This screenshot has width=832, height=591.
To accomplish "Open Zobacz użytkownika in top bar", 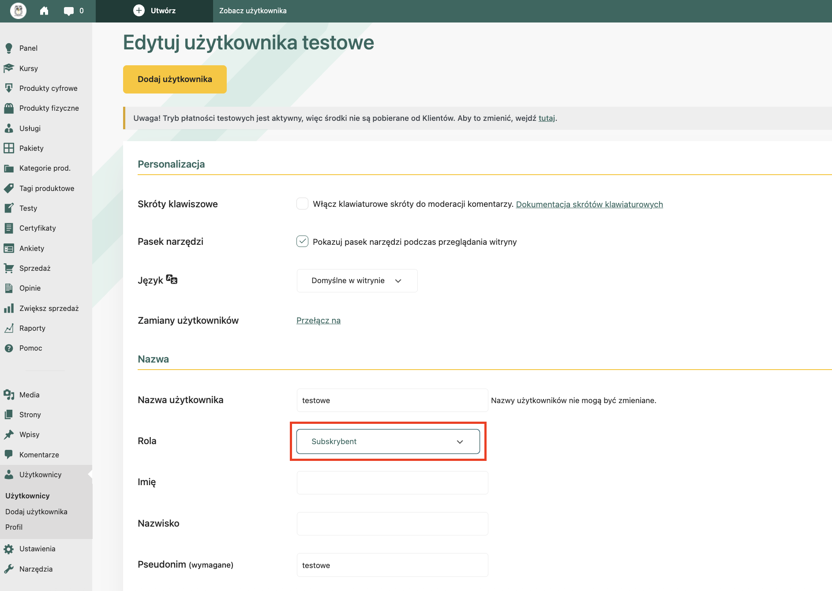I will tap(253, 11).
